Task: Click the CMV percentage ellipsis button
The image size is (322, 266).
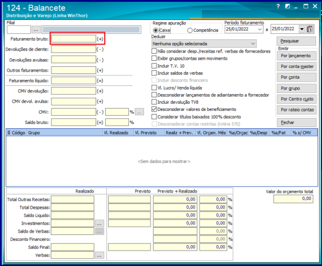Action: click(x=139, y=112)
